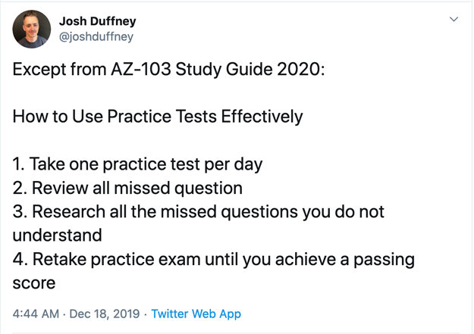The width and height of the screenshot is (474, 334).
Task: Open the Josh Duffney display name
Action: [x=97, y=21]
